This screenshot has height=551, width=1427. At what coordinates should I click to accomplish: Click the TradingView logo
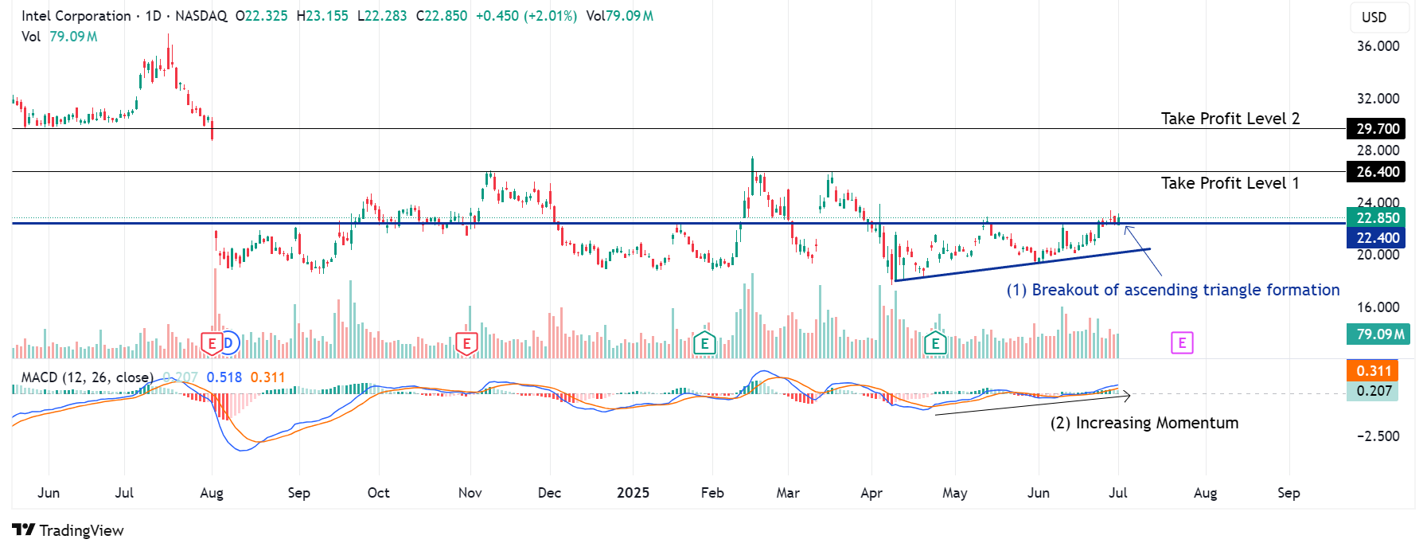pos(68,530)
